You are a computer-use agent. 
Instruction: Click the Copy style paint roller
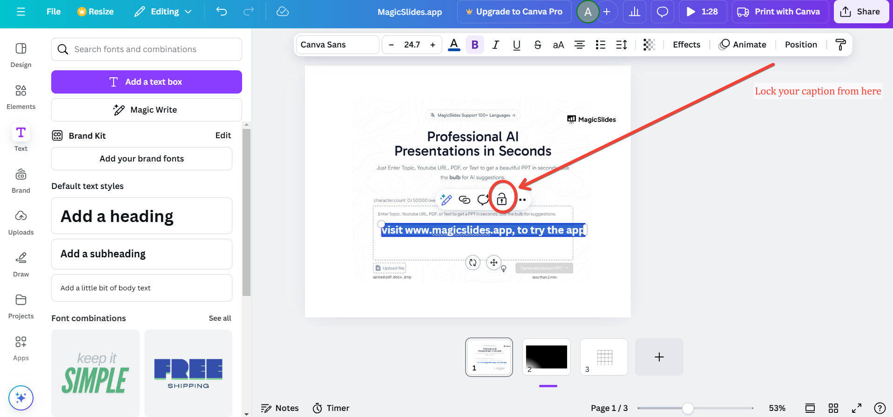[x=841, y=45]
